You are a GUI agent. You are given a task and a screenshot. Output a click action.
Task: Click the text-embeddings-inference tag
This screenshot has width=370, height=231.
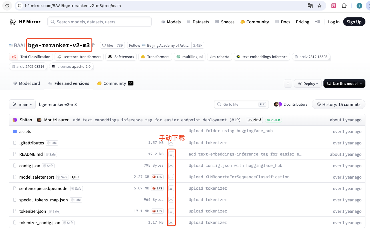tap(262, 57)
